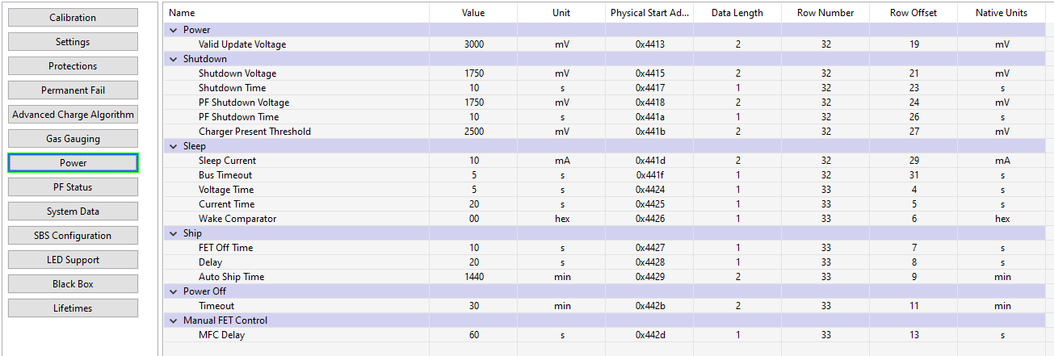The width and height of the screenshot is (1054, 356).
Task: Open the Black Box section
Action: pos(73,284)
